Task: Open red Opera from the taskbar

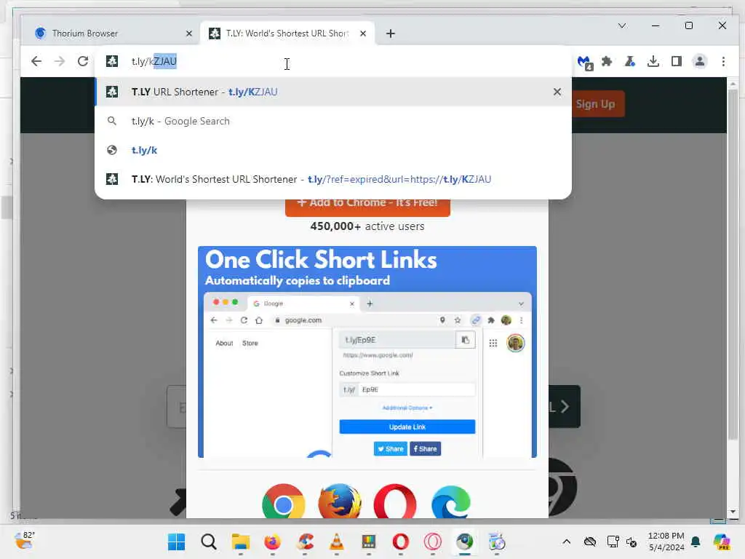Action: coord(401,542)
